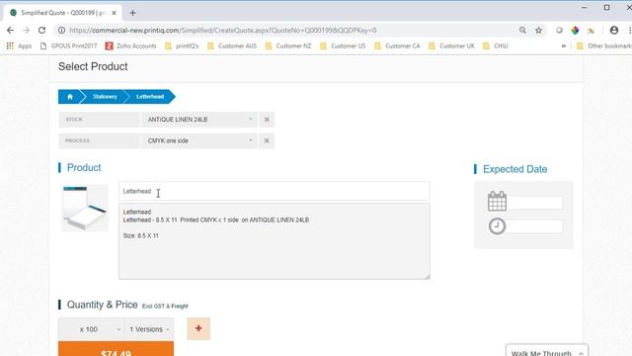This screenshot has height=356, width=632.
Task: Open the CMYK one side process dropdown
Action: (x=199, y=140)
